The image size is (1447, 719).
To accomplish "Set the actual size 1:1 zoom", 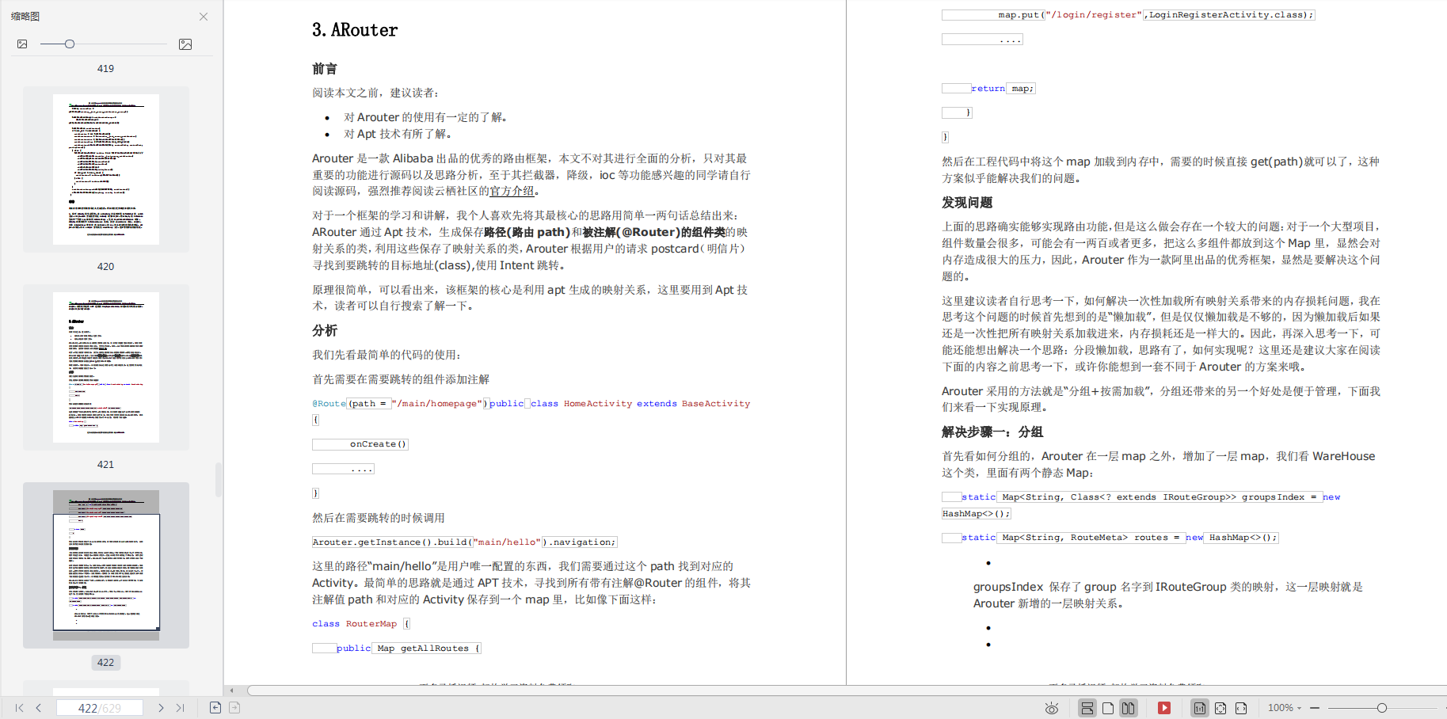I will [1200, 708].
